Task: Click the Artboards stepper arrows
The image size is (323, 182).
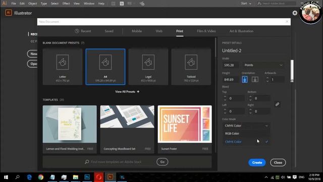Action: coord(267,79)
